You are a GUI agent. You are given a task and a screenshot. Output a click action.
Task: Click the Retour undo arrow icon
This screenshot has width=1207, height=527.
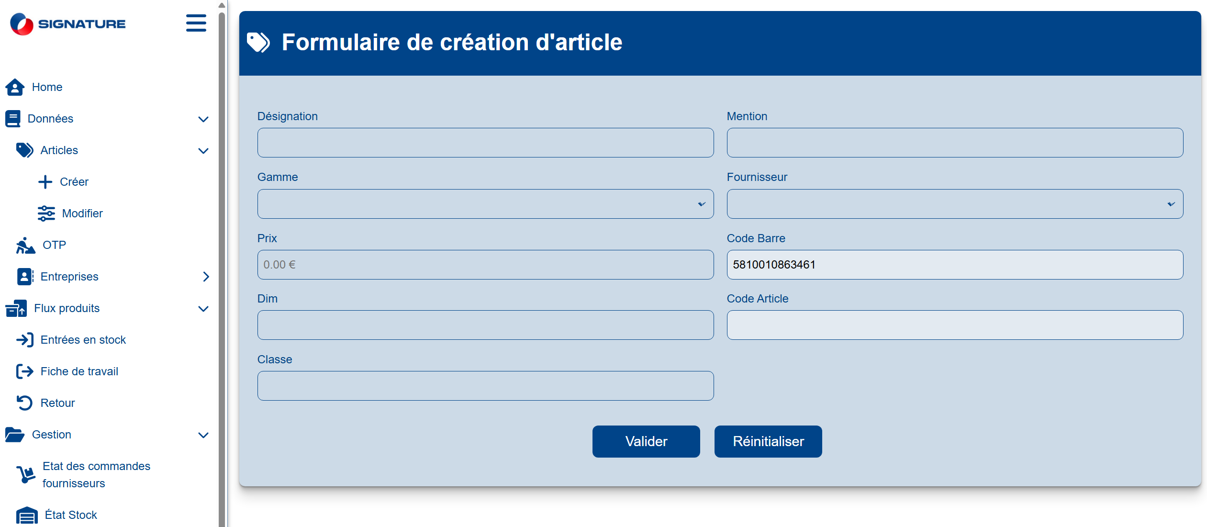(24, 403)
